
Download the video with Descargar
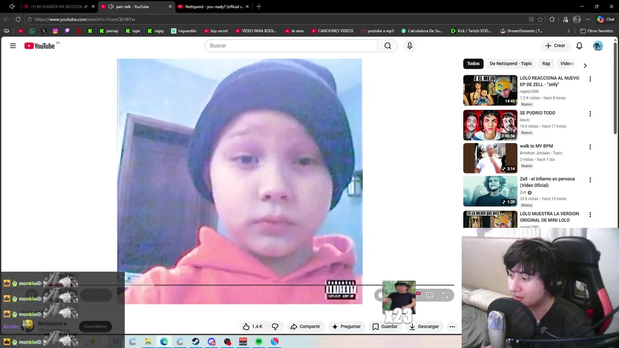tap(424, 327)
